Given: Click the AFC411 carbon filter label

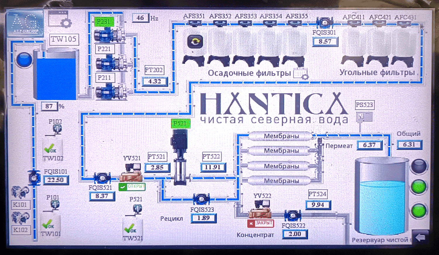Looking at the screenshot, I should pyautogui.click(x=354, y=17).
